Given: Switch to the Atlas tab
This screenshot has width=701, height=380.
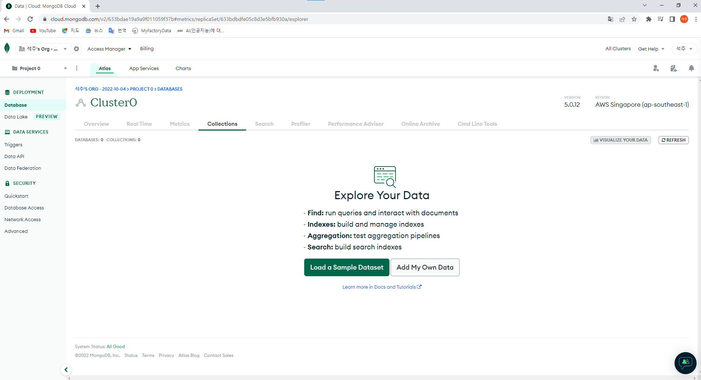Looking at the screenshot, I should point(105,68).
